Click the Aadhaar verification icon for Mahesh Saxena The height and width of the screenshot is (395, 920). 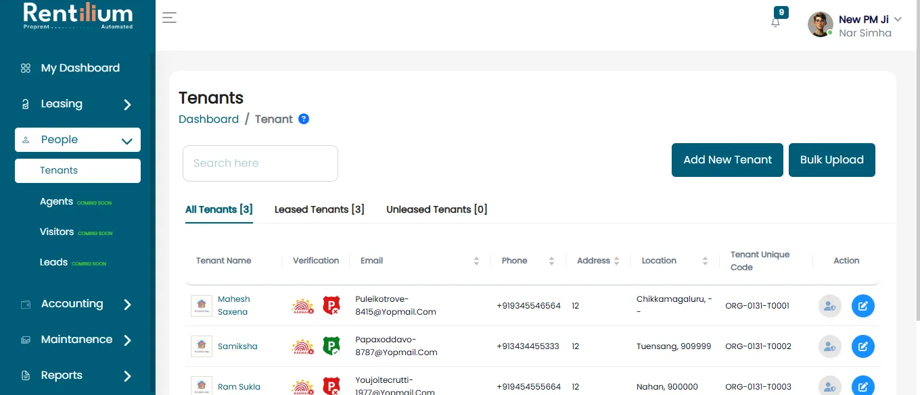302,306
